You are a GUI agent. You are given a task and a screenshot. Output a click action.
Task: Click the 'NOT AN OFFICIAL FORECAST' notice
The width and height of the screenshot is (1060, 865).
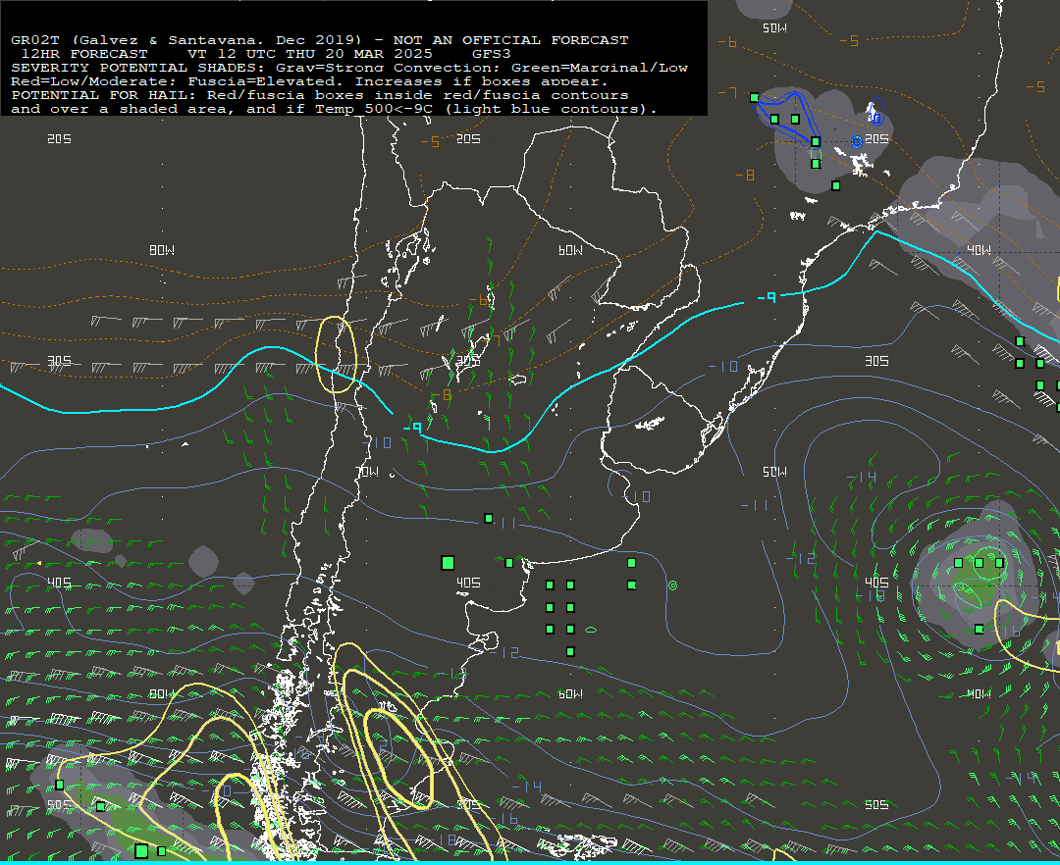point(510,40)
